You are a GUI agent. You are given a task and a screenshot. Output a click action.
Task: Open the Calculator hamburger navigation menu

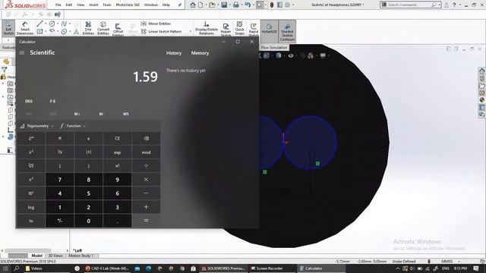[22, 52]
